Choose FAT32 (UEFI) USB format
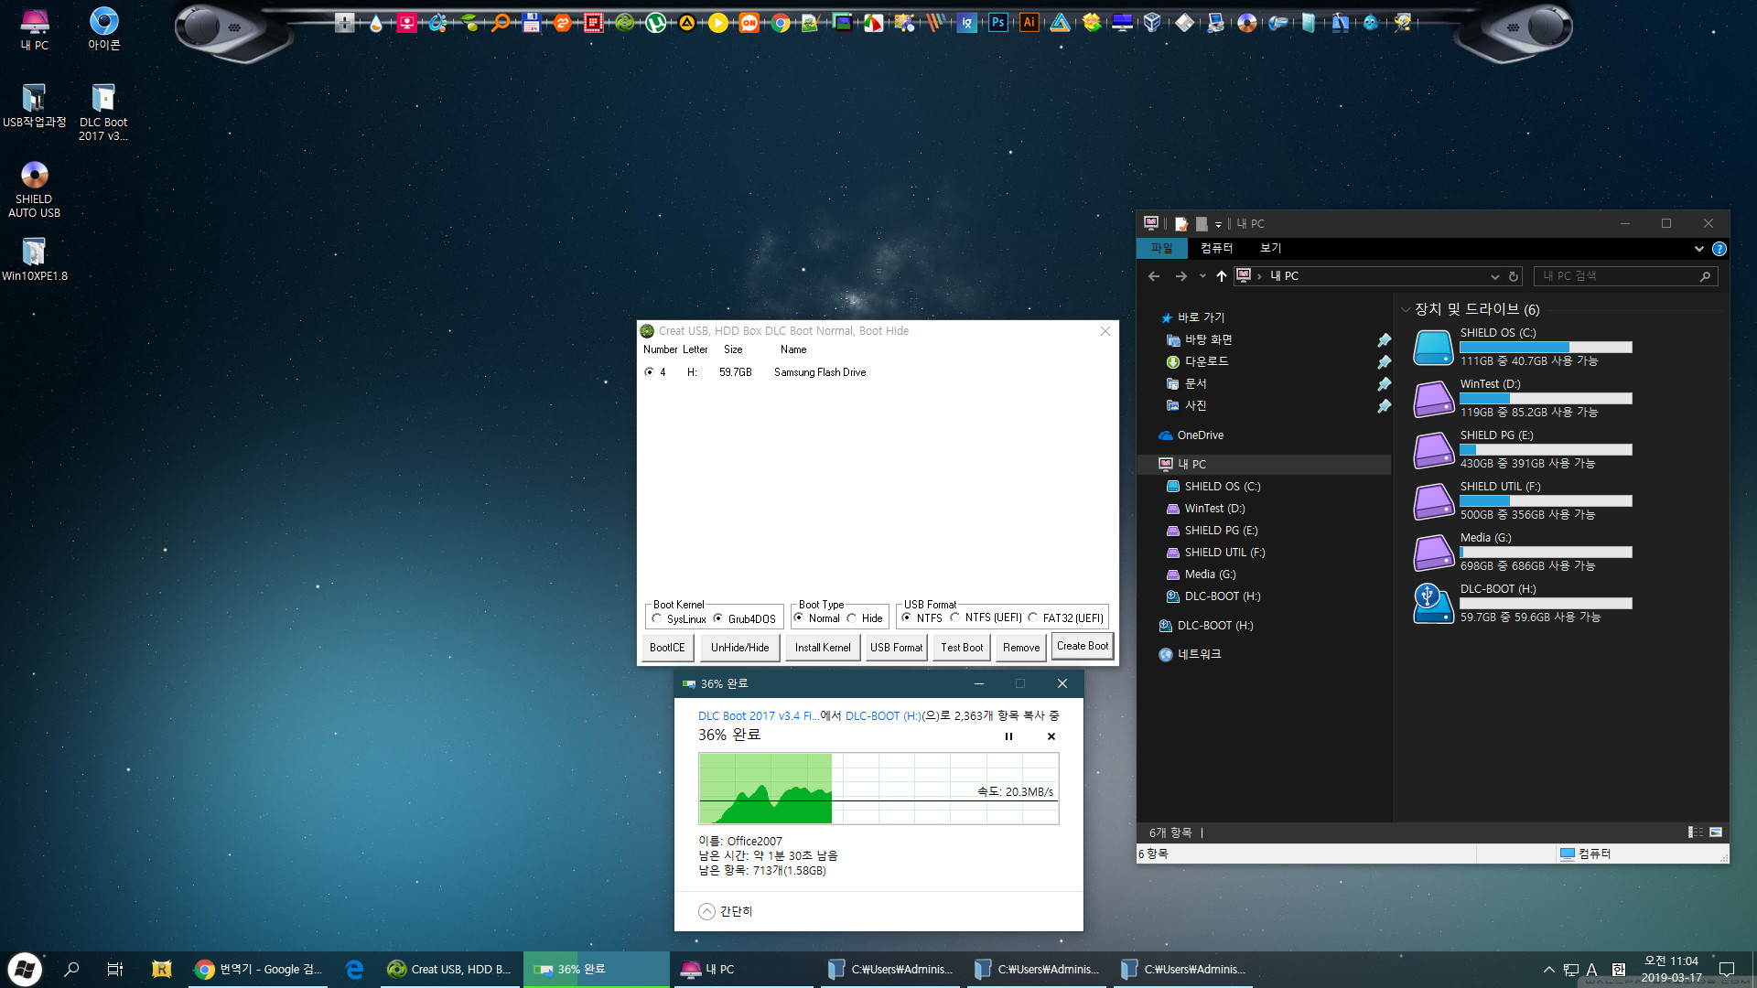1757x988 pixels. [x=1033, y=618]
